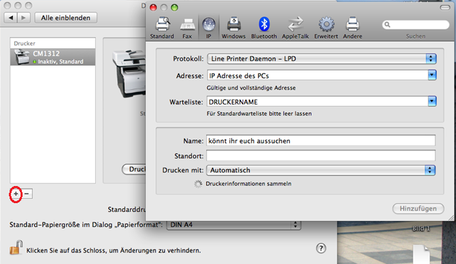456x264 pixels.
Task: Open the Fax toolbar icon
Action: pyautogui.click(x=188, y=28)
